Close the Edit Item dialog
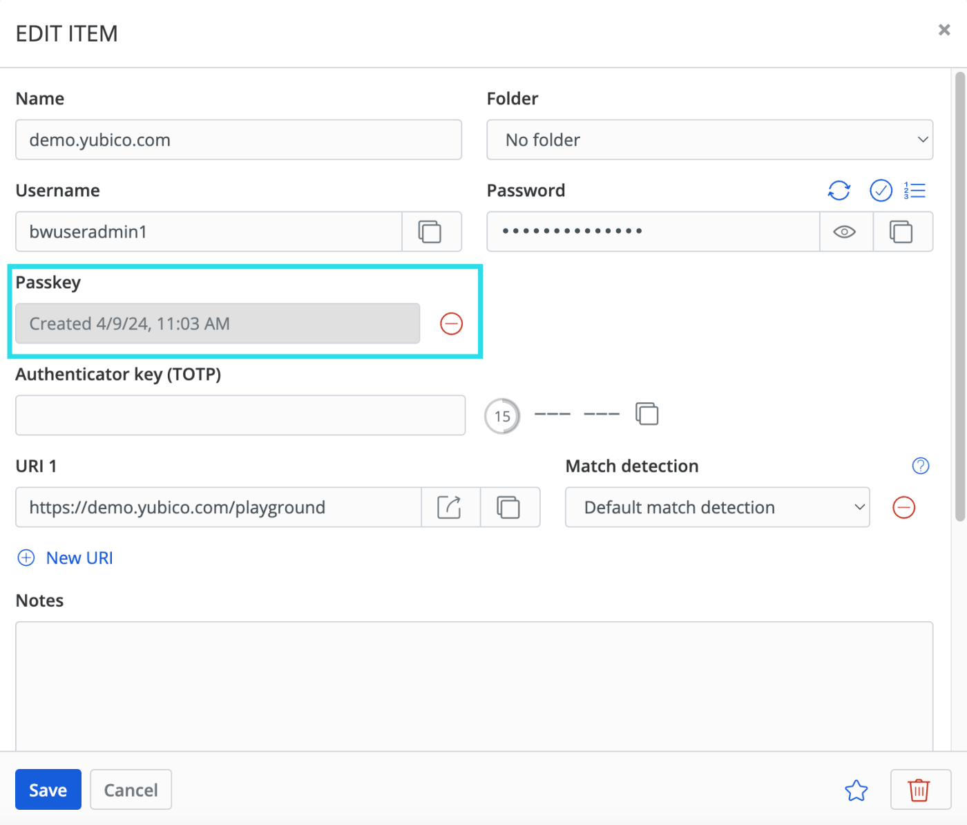The width and height of the screenshot is (967, 825). pos(944,30)
